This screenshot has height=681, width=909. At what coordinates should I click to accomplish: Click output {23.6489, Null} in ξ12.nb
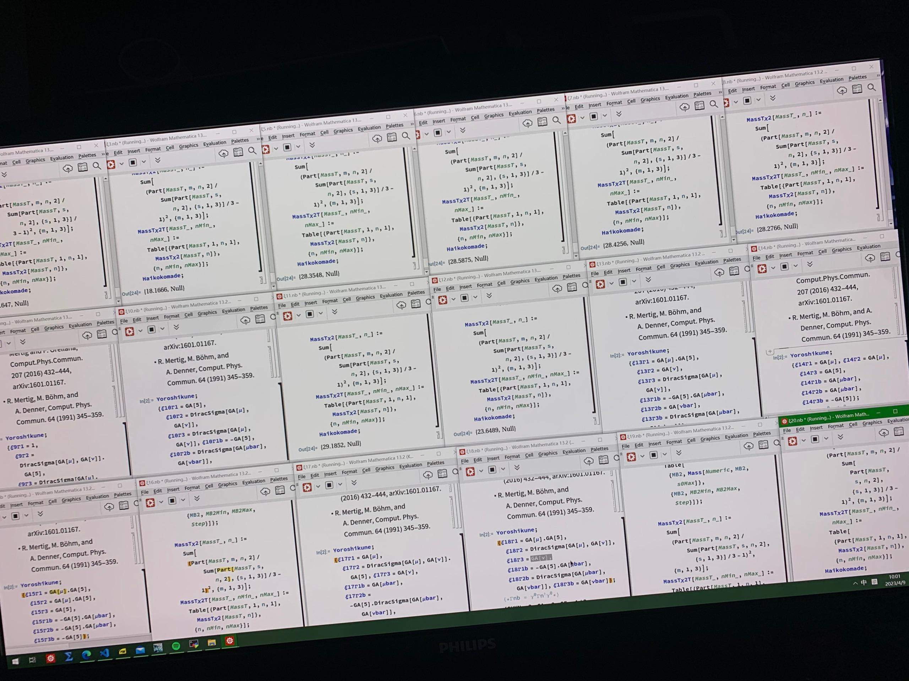pos(495,430)
